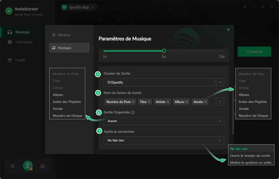279x179 pixels.
Task: Open Historique in the sidebar
Action: 20,42
